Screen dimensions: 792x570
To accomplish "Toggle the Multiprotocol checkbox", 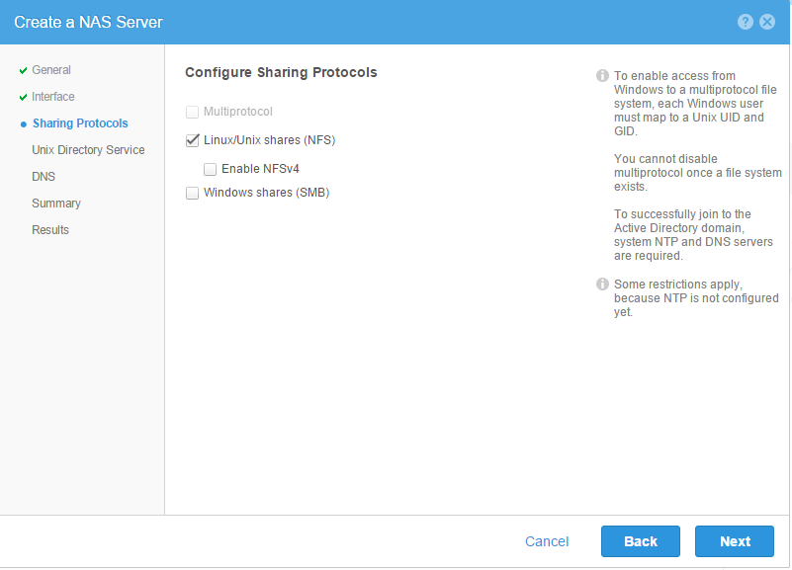I will pyautogui.click(x=192, y=112).
